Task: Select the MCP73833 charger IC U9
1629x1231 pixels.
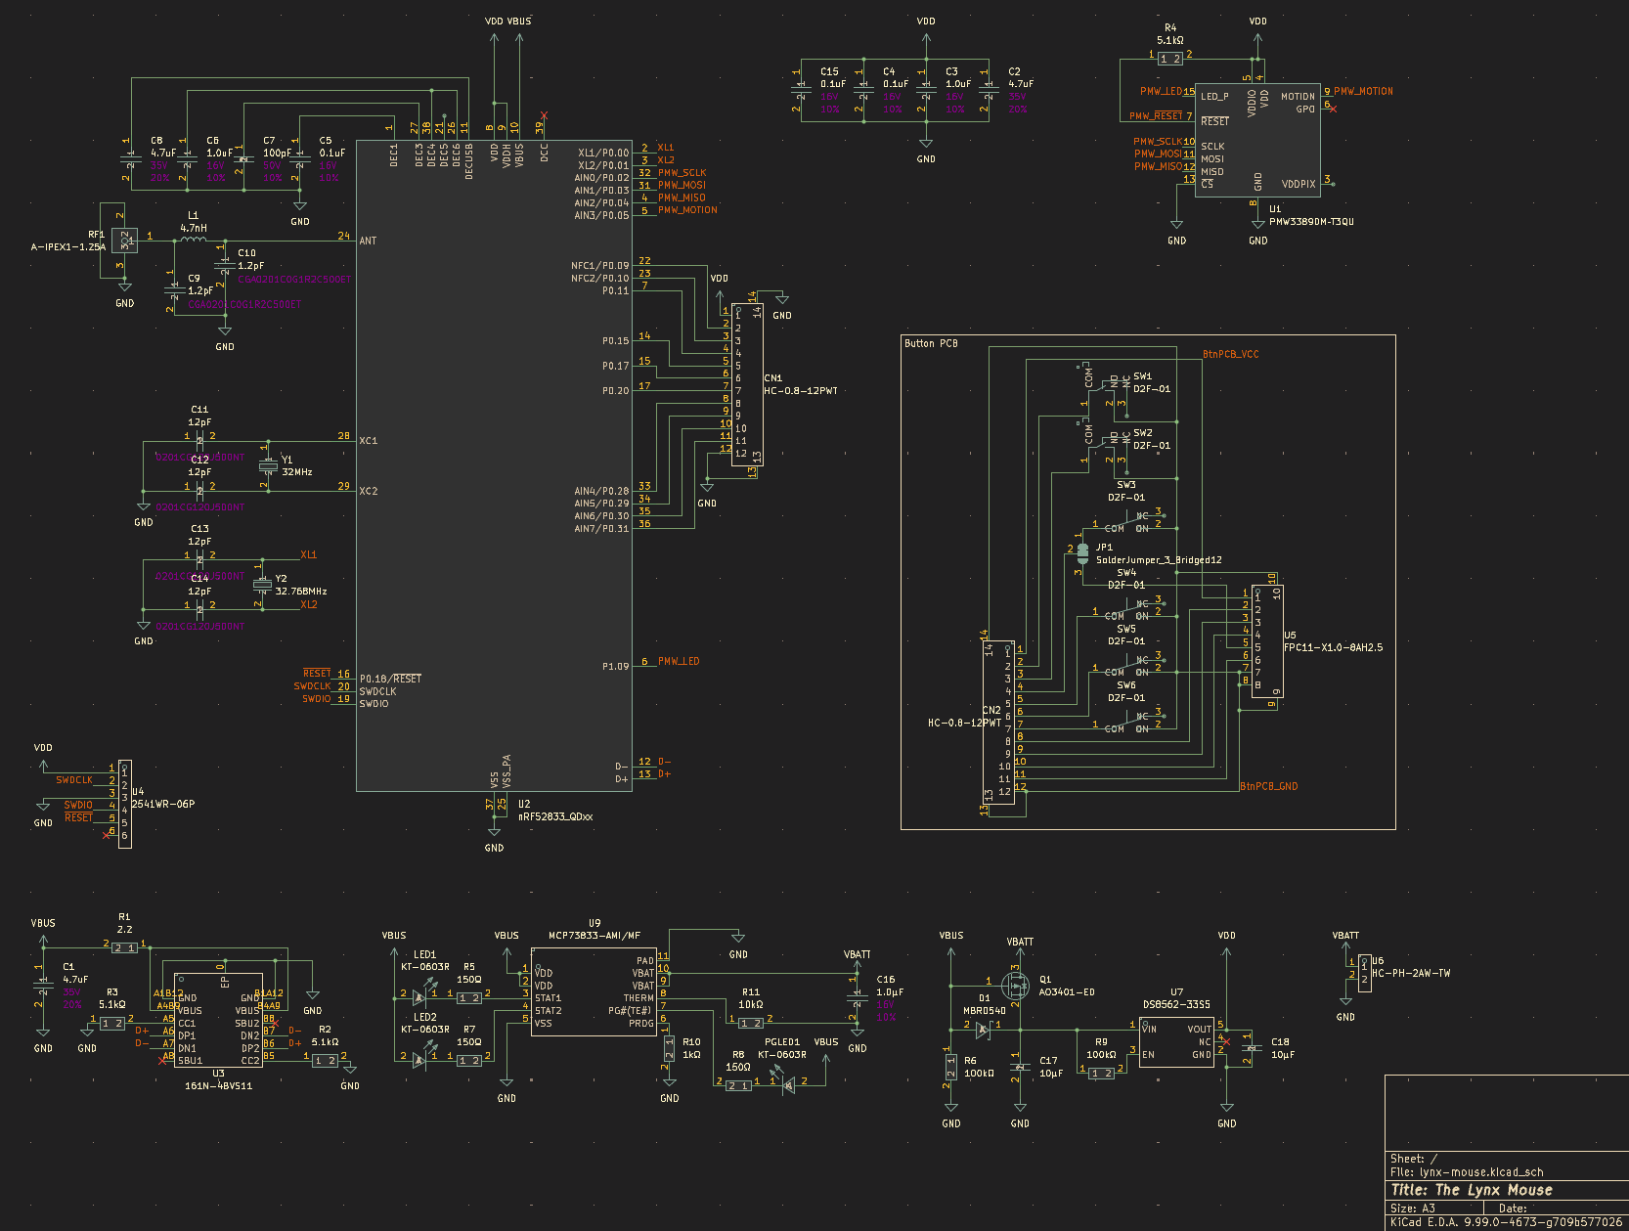Action: (594, 990)
